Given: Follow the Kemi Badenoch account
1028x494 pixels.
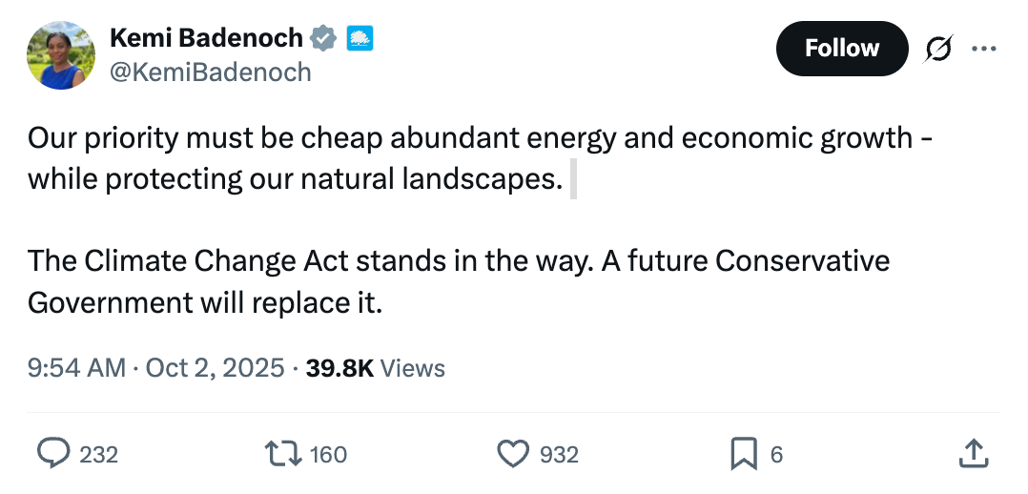Looking at the screenshot, I should pyautogui.click(x=841, y=48).
